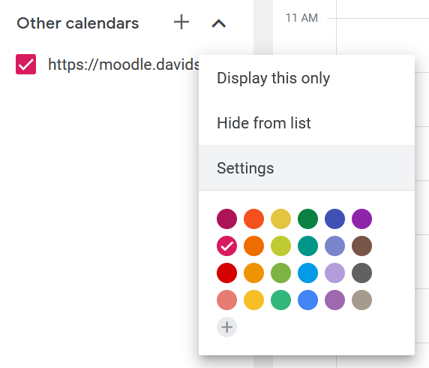Pick the purple swatch in top row
429x368 pixels.
coord(361,219)
